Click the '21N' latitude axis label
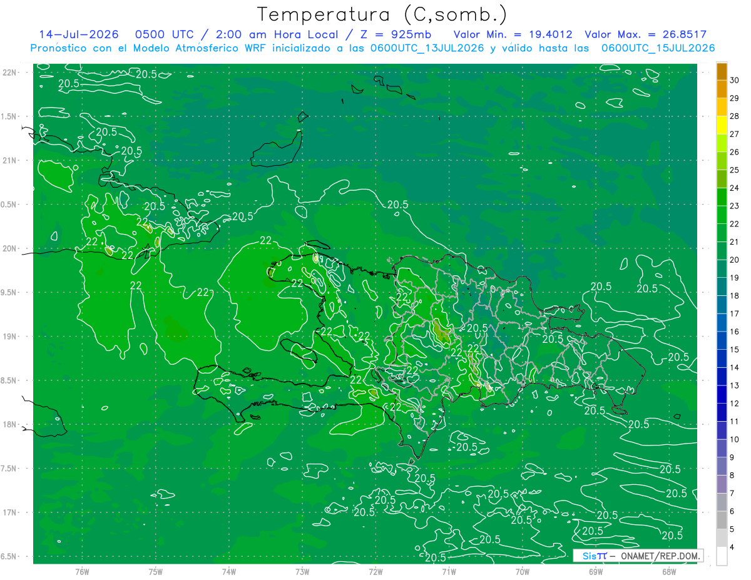This screenshot has width=751, height=580. tap(9, 161)
